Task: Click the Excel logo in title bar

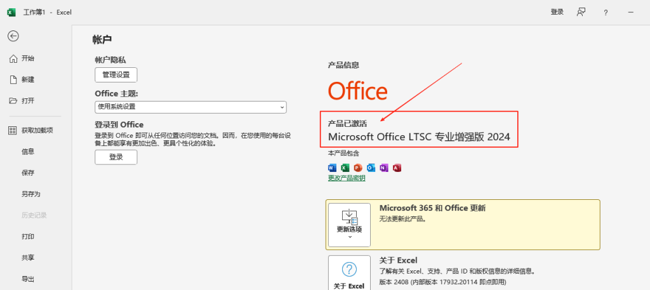Action: coord(11,12)
